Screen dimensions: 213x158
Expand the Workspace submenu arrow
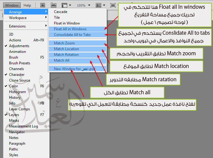(46, 17)
